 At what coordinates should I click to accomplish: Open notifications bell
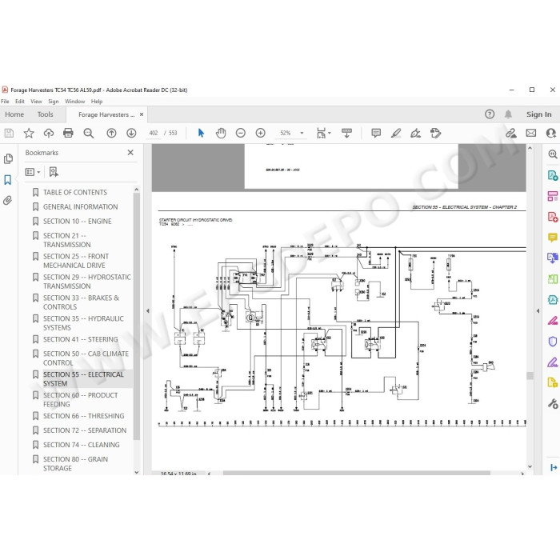click(508, 114)
